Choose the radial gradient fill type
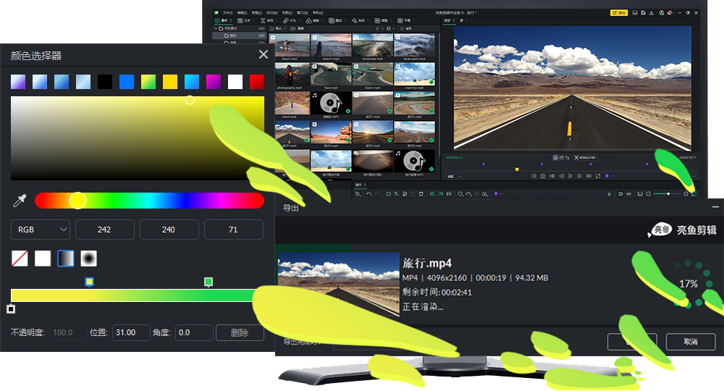Image resolution: width=724 pixels, height=391 pixels. coord(88,258)
